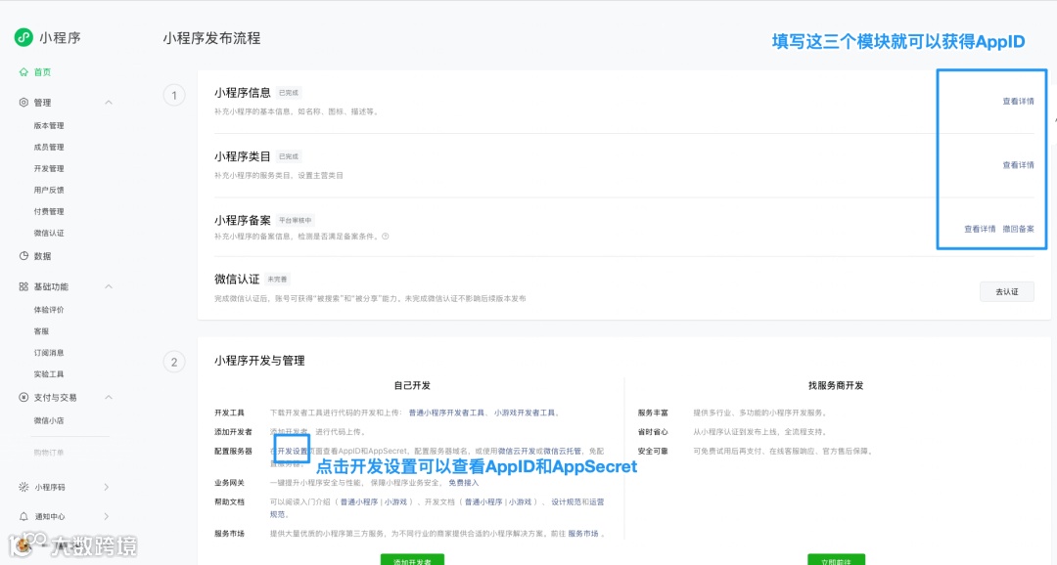Click the 去认证 button
The image size is (1057, 565).
(1006, 291)
